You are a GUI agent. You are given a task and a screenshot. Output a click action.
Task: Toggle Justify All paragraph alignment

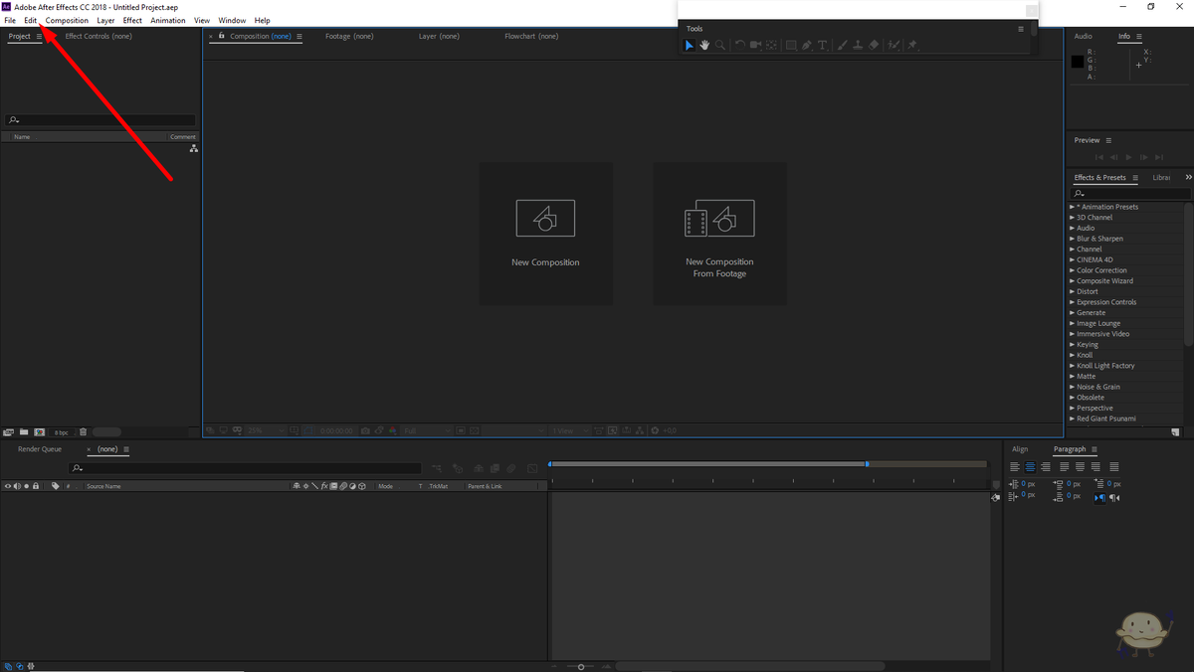(1114, 467)
